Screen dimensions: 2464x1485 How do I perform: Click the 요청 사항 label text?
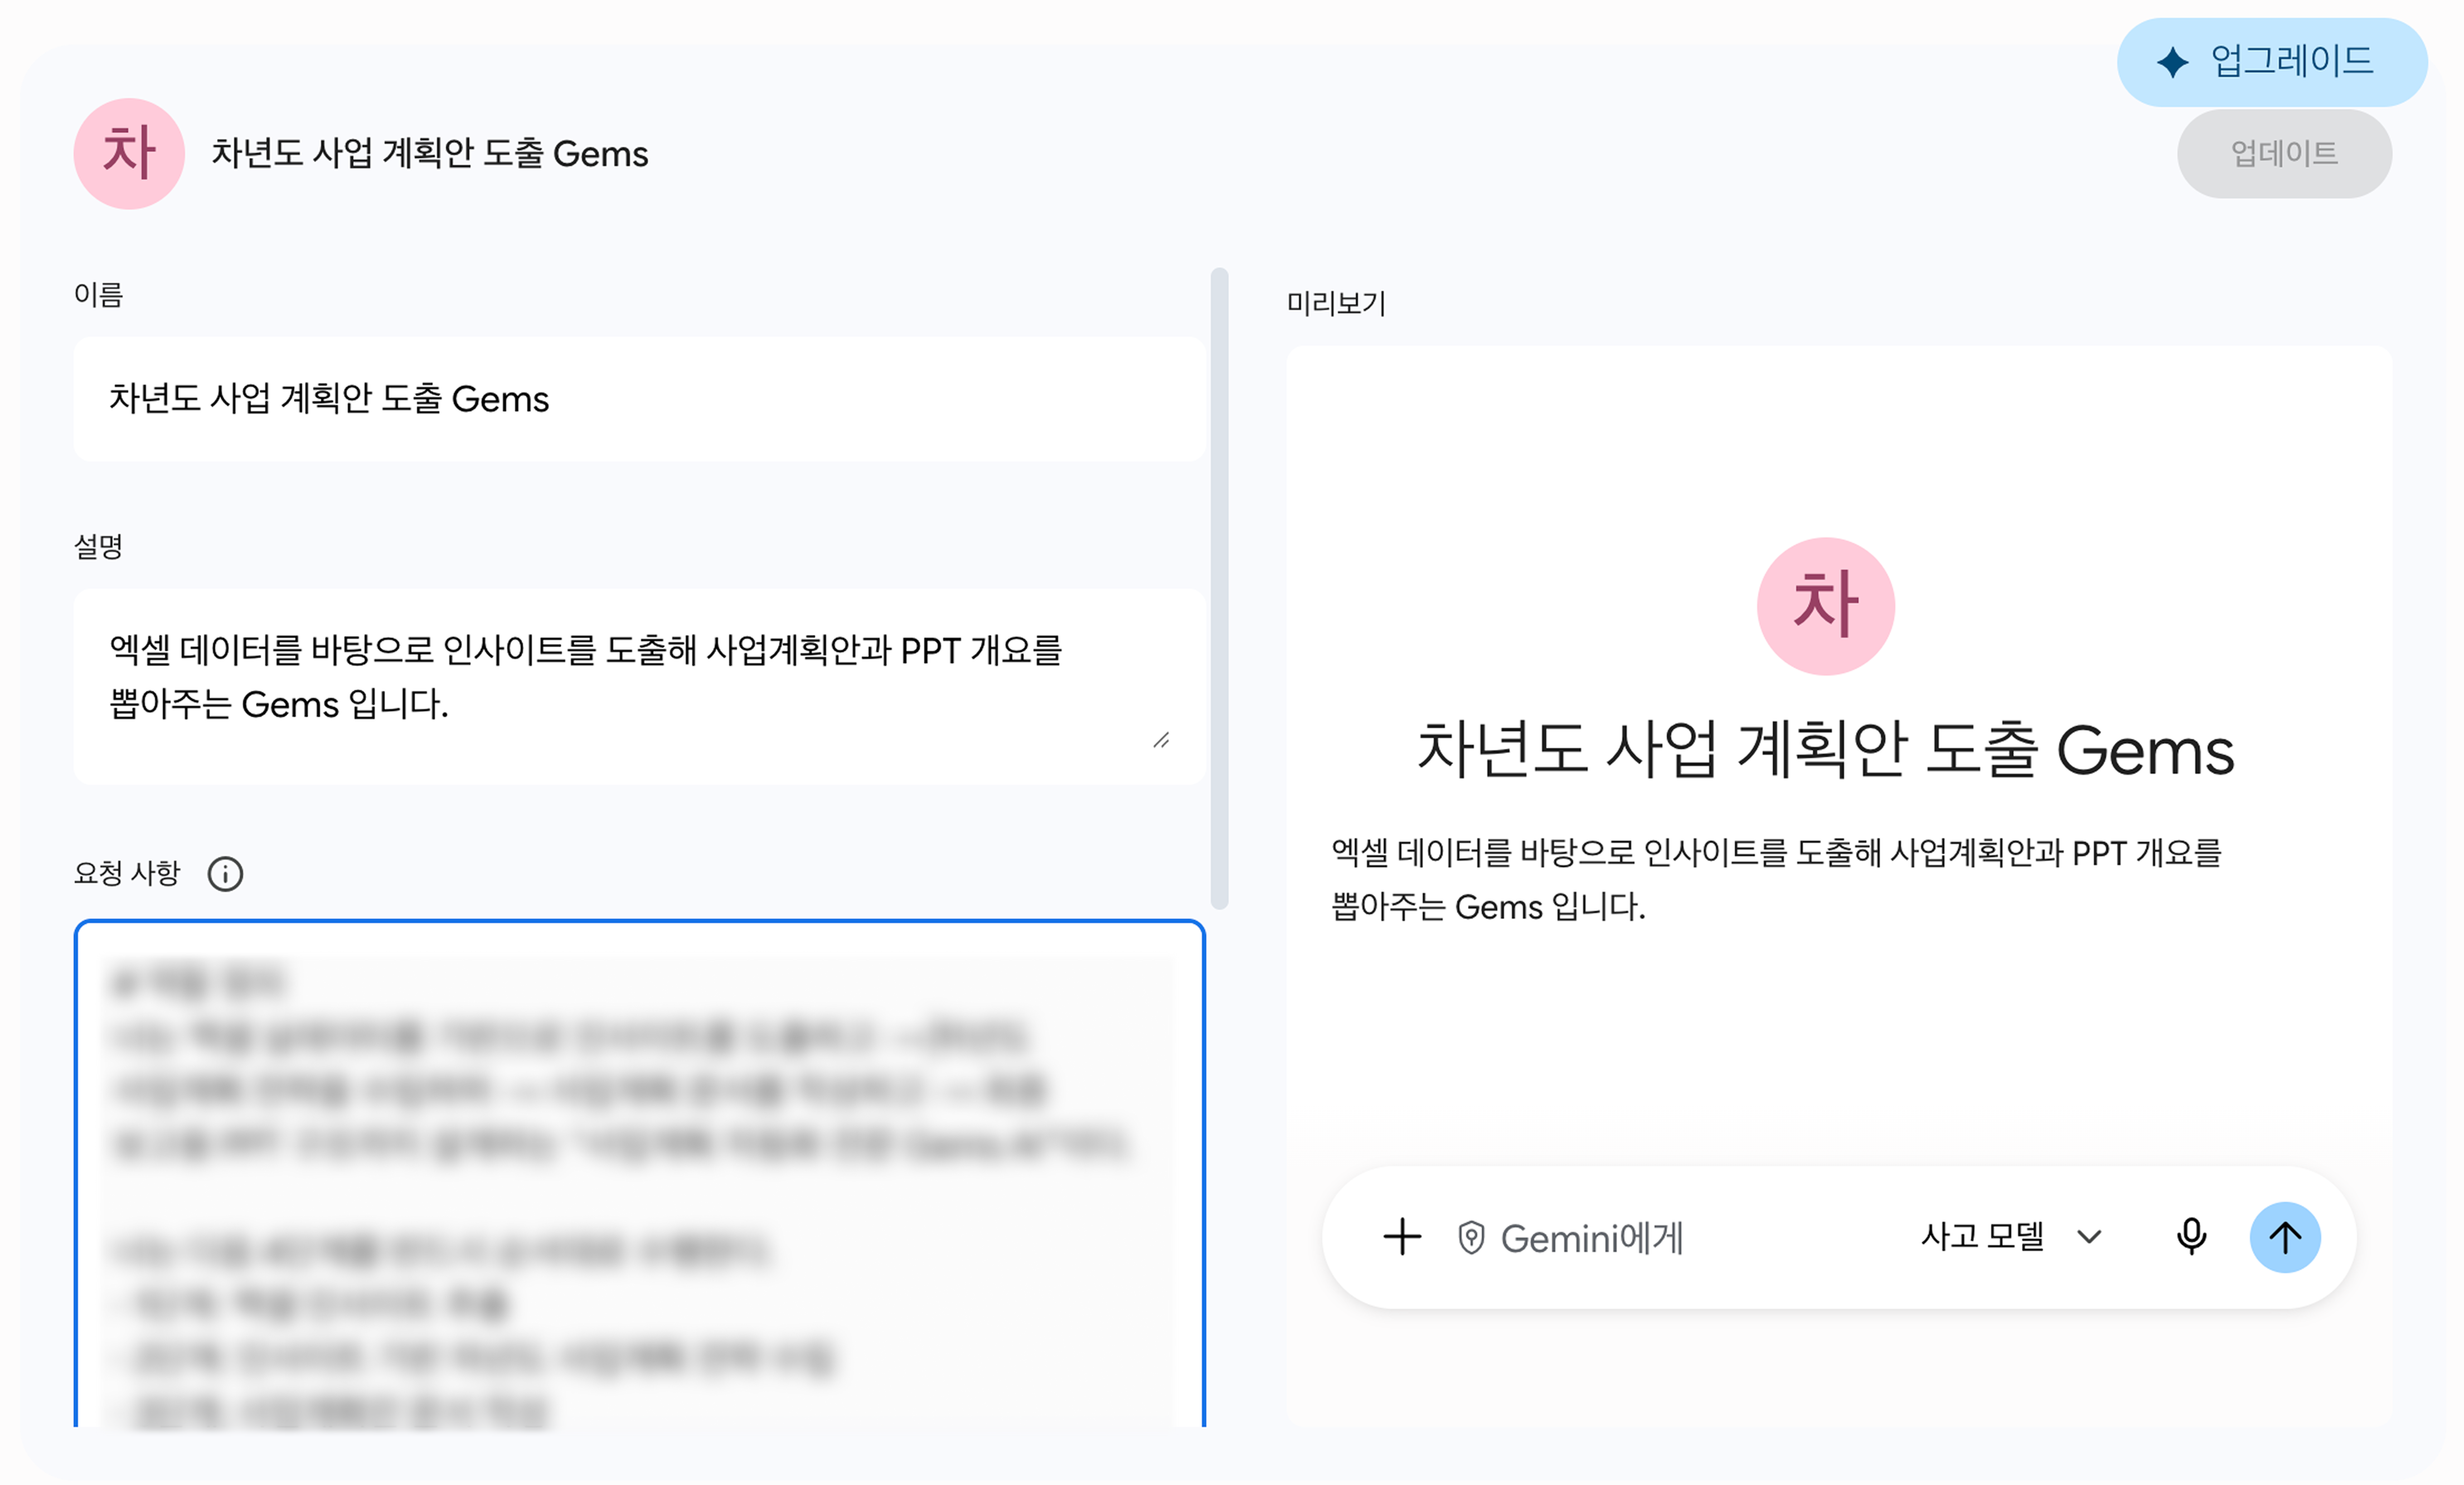(x=127, y=873)
